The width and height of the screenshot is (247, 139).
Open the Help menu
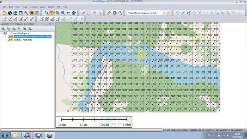coord(65,7)
